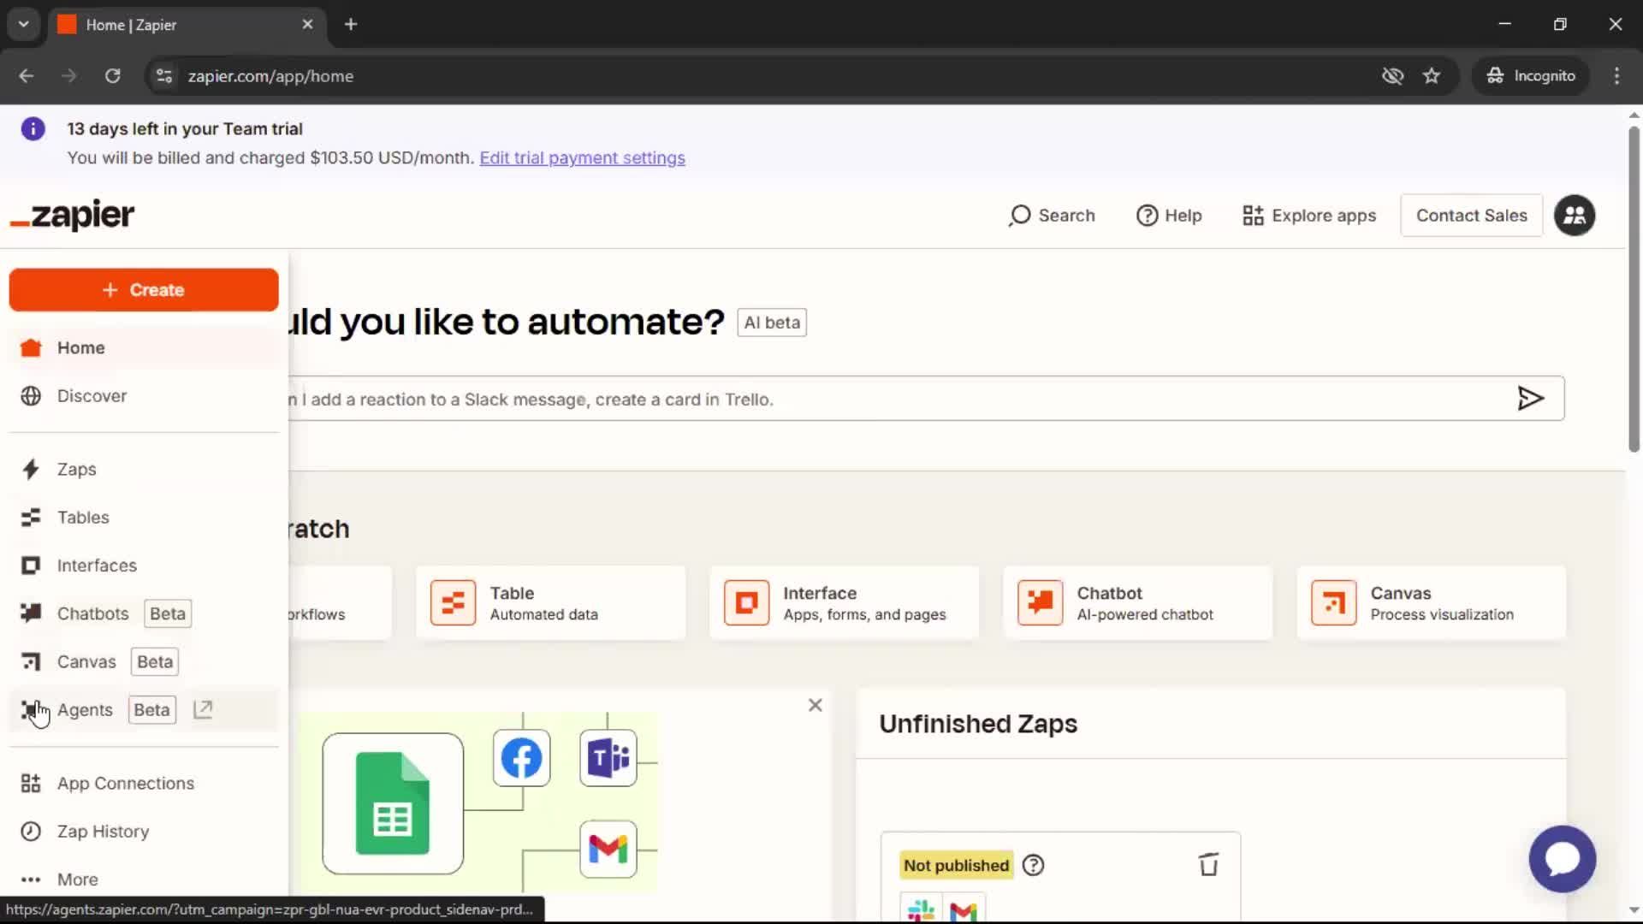This screenshot has width=1643, height=924.
Task: Click the Agents sidebar icon
Action: [x=31, y=709]
